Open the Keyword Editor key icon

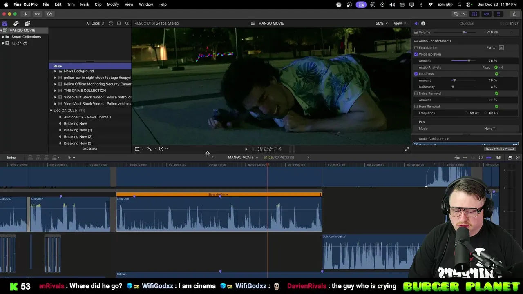coord(37,14)
